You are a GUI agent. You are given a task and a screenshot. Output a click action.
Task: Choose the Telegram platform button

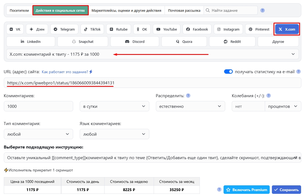click(x=64, y=29)
